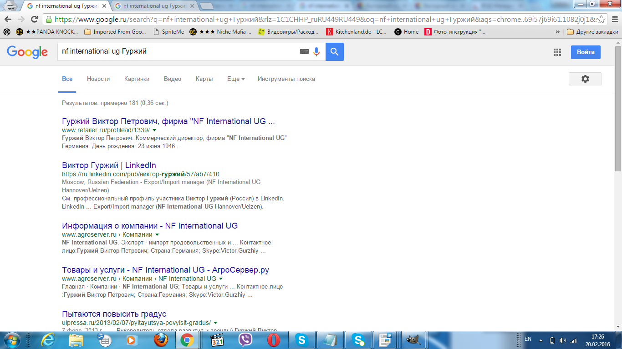Open Viber from the taskbar
The image size is (622, 349).
tap(245, 339)
